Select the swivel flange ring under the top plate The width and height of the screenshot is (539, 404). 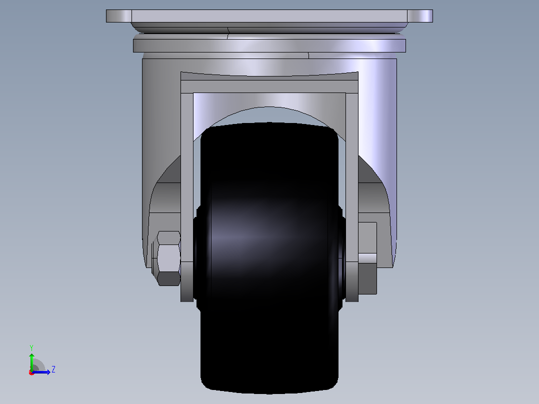coord(269,45)
